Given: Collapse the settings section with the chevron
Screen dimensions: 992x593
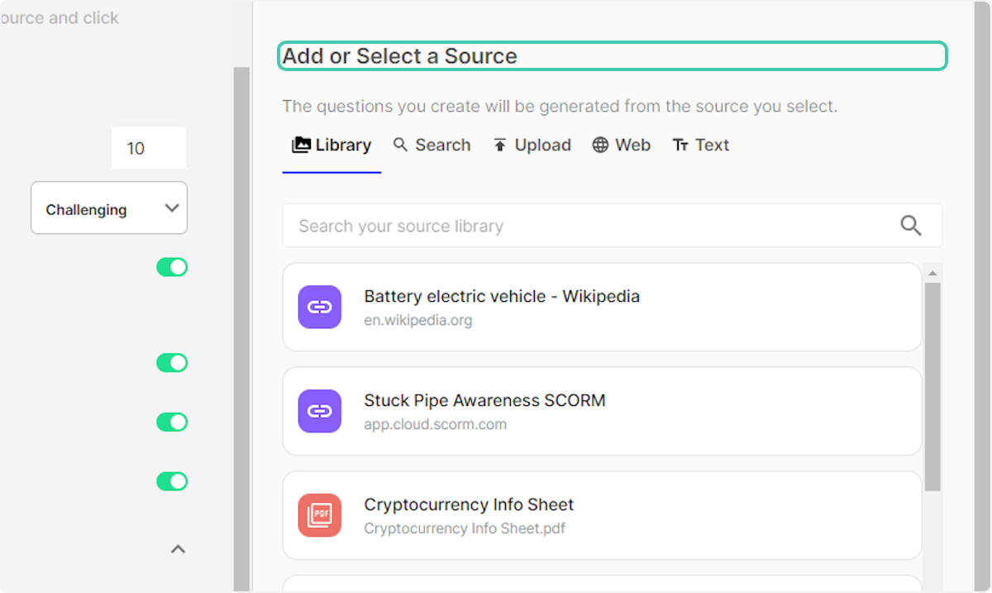Looking at the screenshot, I should [x=177, y=548].
